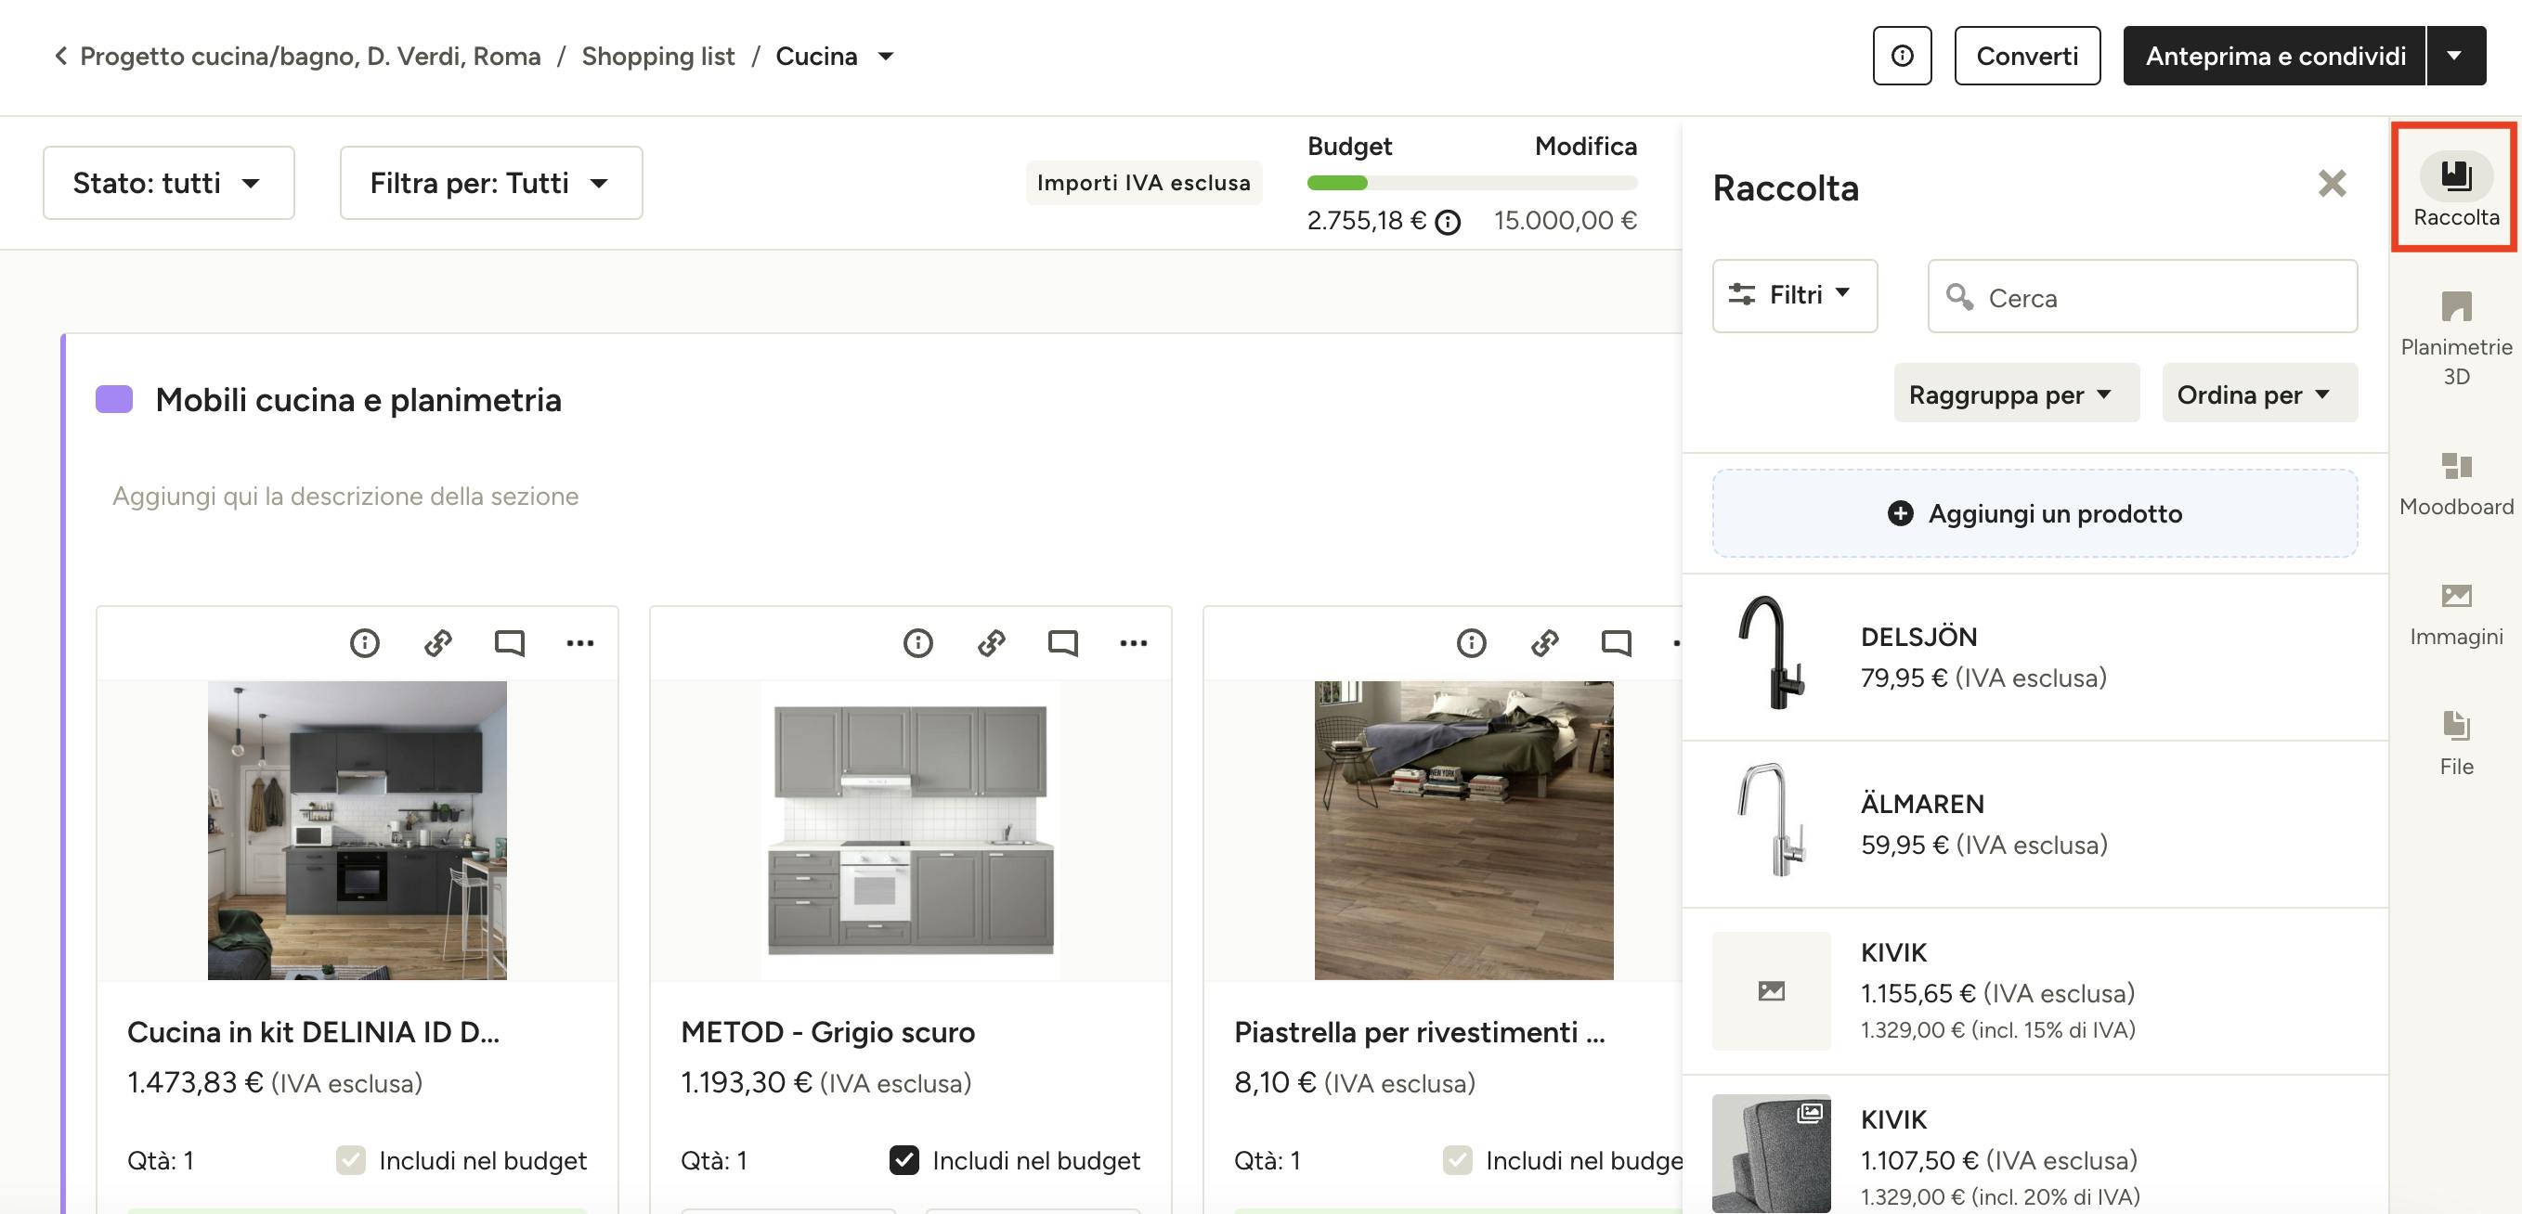Toggle Includi nel budget for Piastrella per rivestimenti
2522x1214 pixels.
[x=1457, y=1160]
